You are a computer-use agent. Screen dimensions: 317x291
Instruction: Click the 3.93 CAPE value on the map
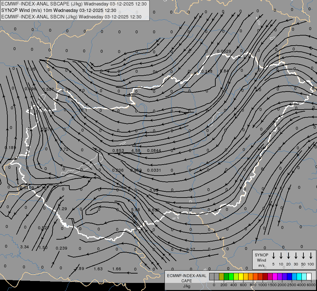tap(154, 190)
